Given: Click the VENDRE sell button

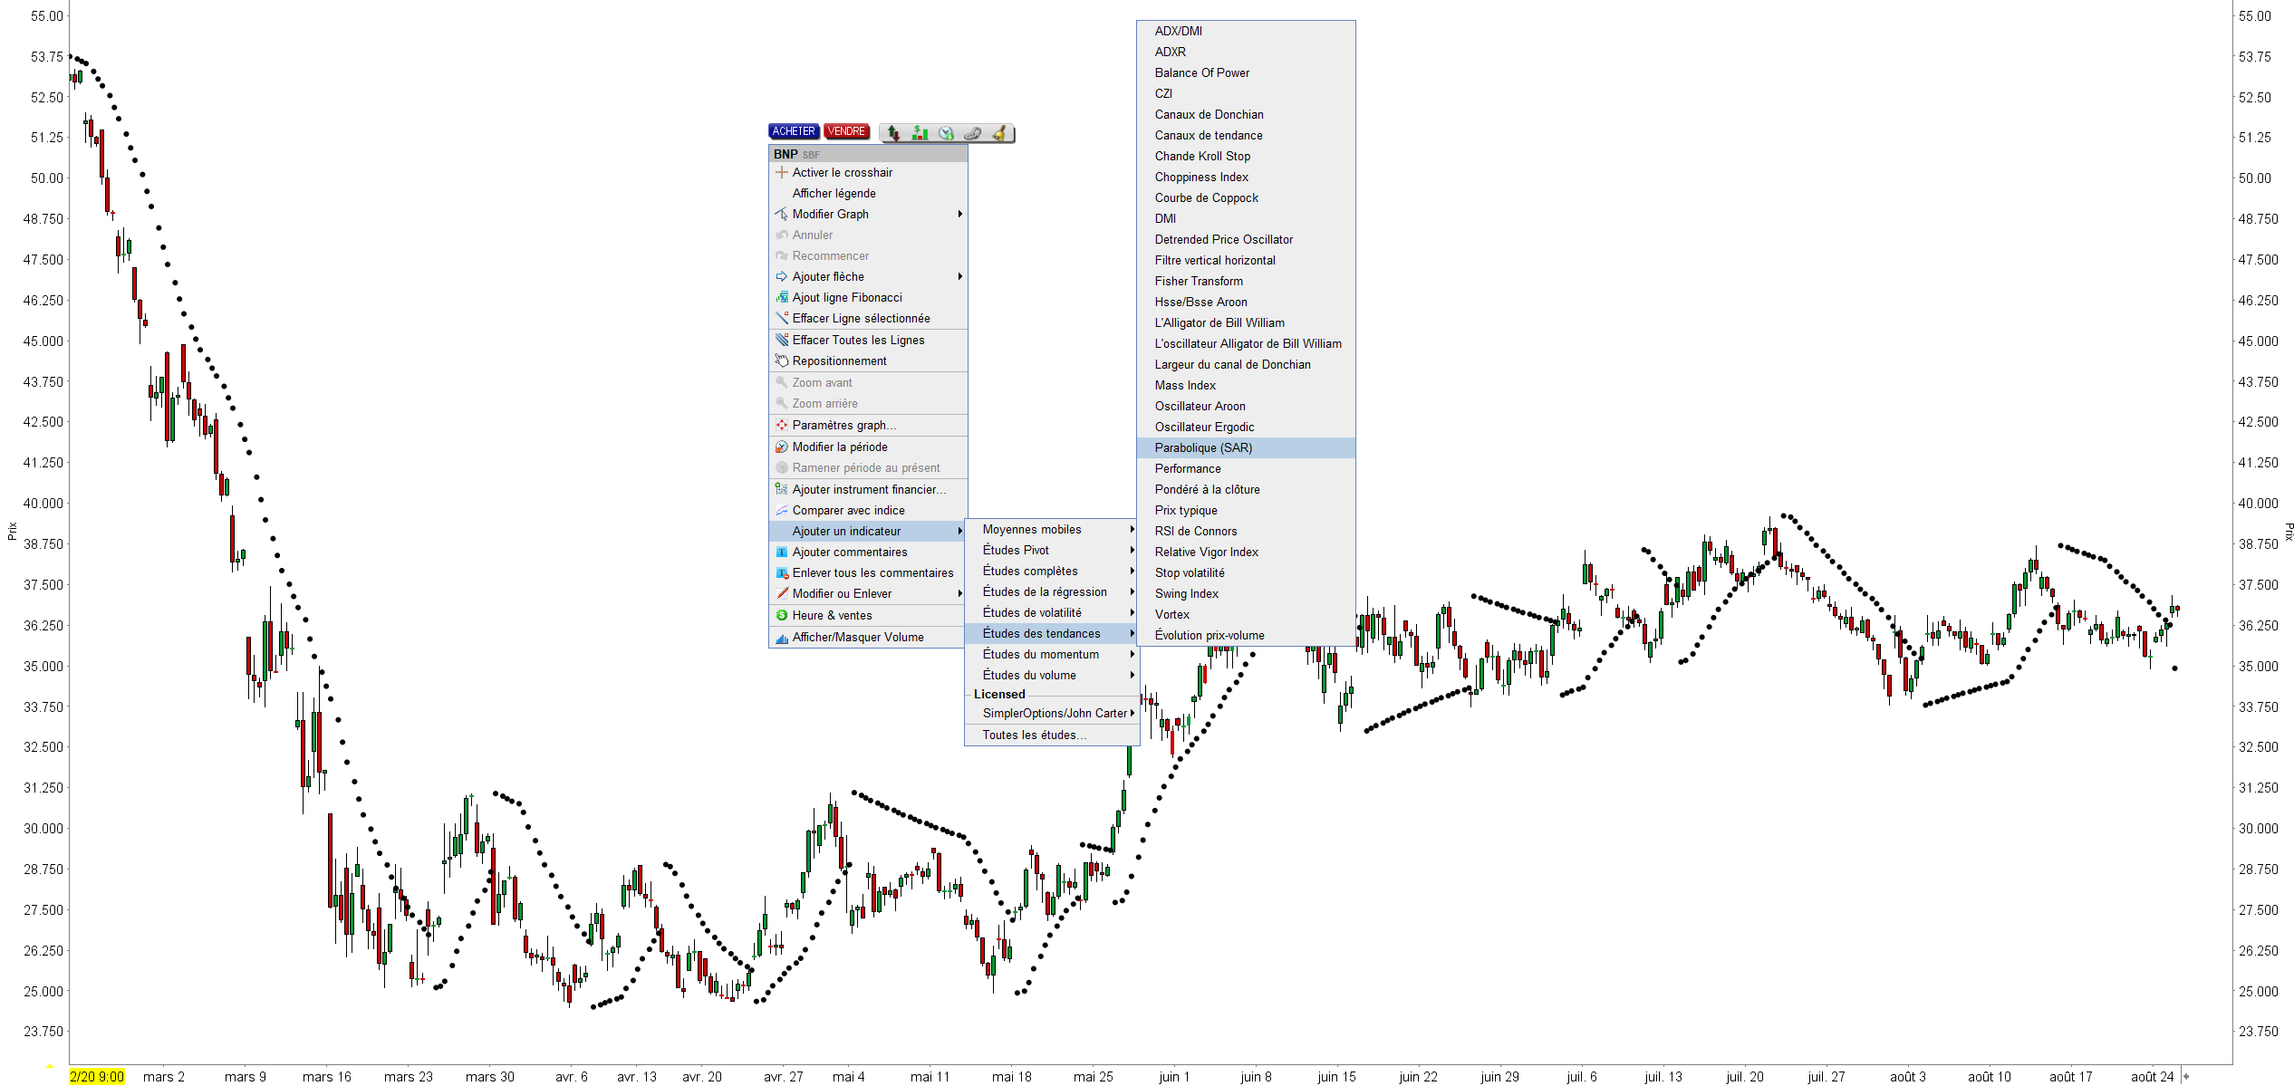Looking at the screenshot, I should click(846, 131).
